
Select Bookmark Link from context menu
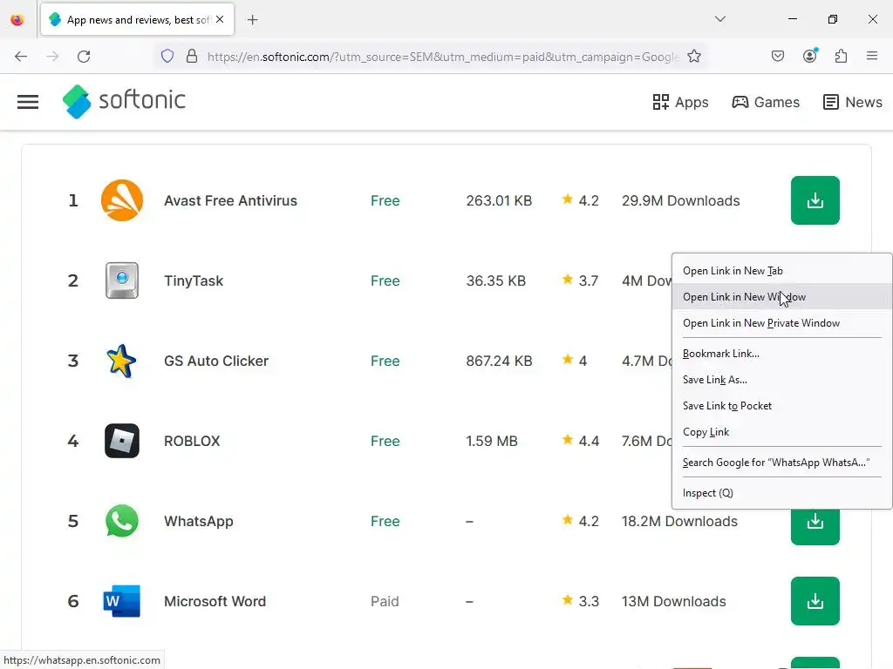(782, 354)
